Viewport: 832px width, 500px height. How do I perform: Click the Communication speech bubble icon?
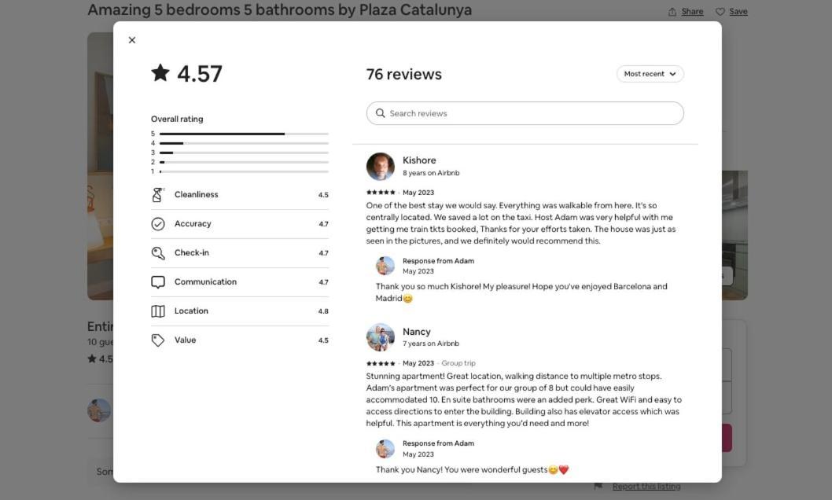[x=158, y=282]
